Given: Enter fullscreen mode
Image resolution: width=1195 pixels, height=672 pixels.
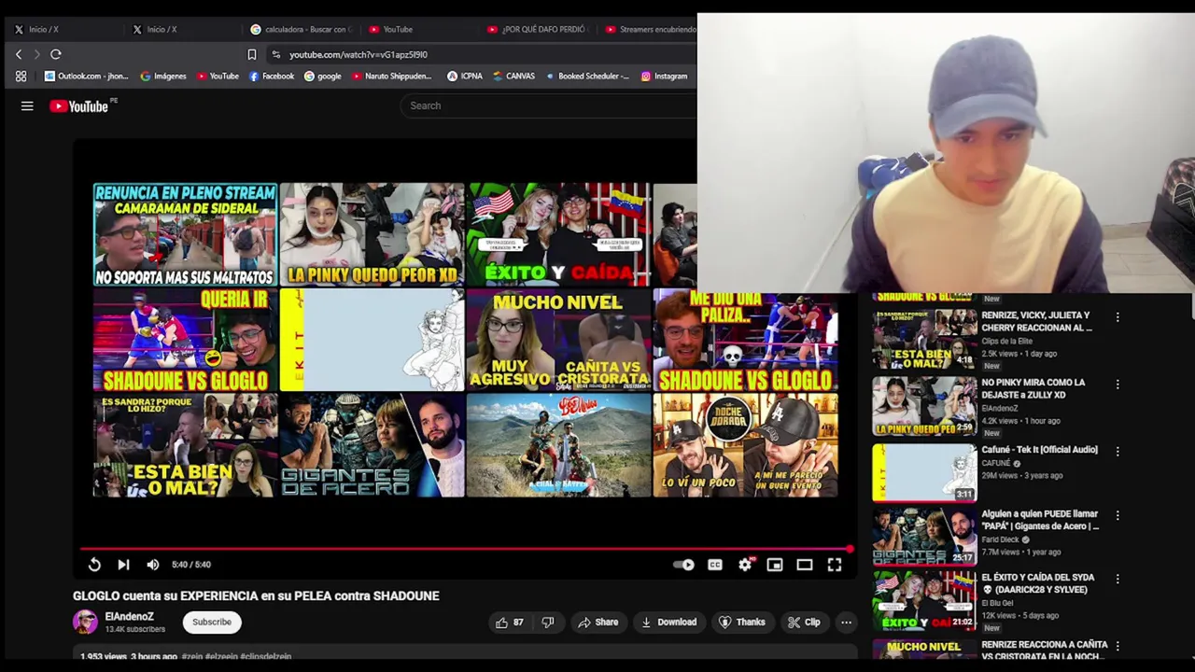Looking at the screenshot, I should pyautogui.click(x=835, y=565).
